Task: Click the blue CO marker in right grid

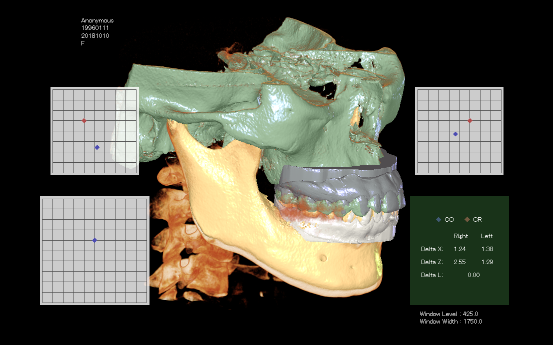Action: point(455,134)
